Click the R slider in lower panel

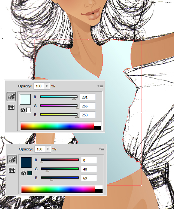point(60,160)
